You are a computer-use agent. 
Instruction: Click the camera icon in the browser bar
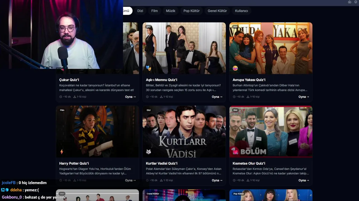[x=349, y=2]
